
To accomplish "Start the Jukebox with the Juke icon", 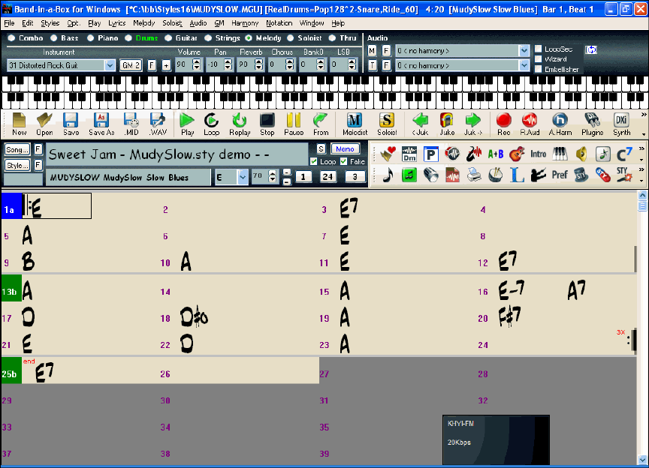I will [x=447, y=124].
